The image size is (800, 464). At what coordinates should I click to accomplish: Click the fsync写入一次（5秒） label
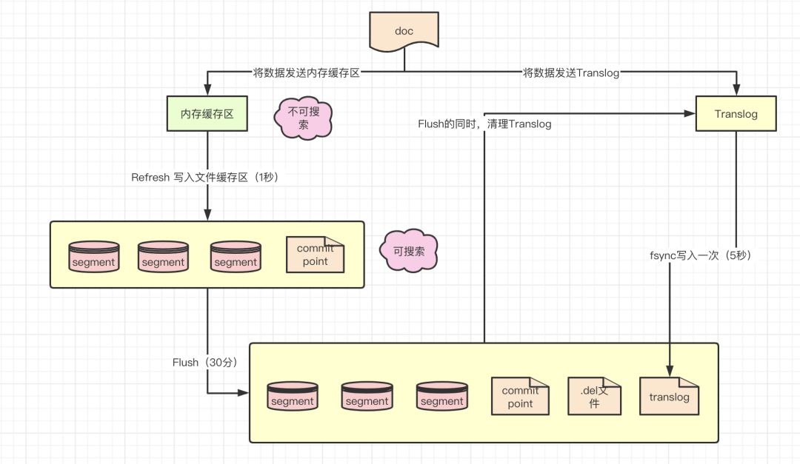coord(700,255)
